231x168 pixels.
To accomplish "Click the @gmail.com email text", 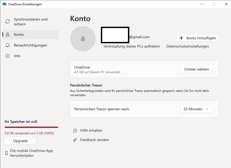I will pyautogui.click(x=140, y=37).
